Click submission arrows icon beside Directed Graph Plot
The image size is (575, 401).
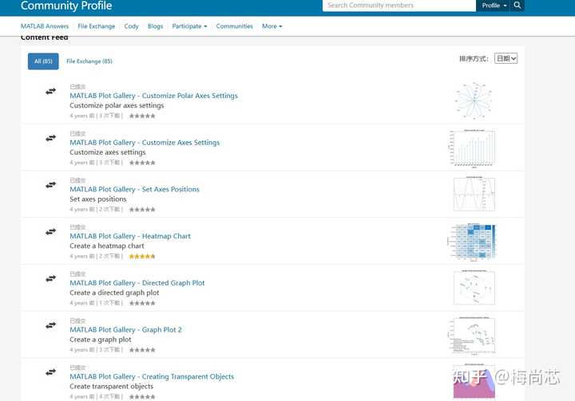tap(50, 279)
